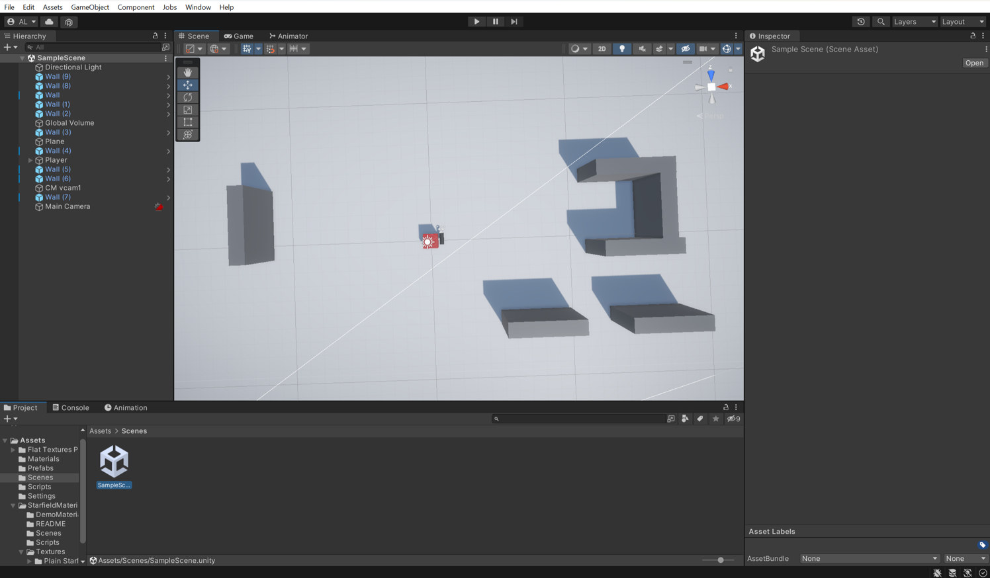Click the Step frame button
The width and height of the screenshot is (990, 578).
[x=514, y=22]
